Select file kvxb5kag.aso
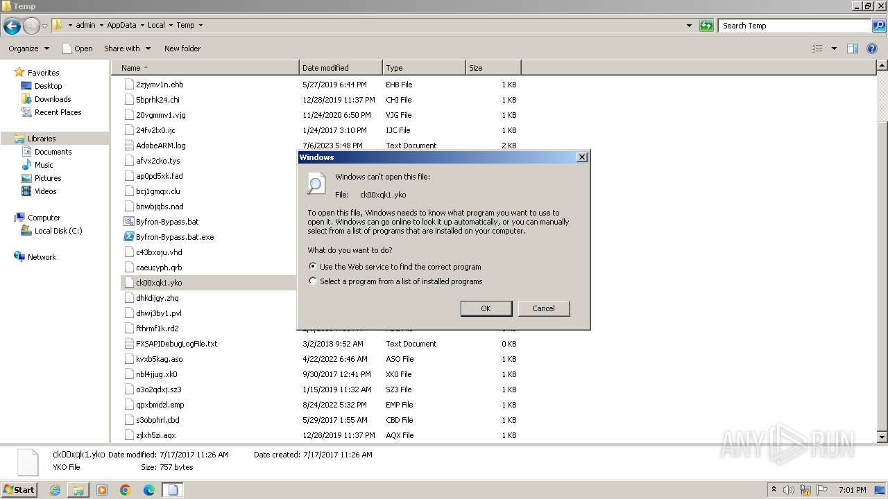This screenshot has height=499, width=888. click(x=159, y=359)
